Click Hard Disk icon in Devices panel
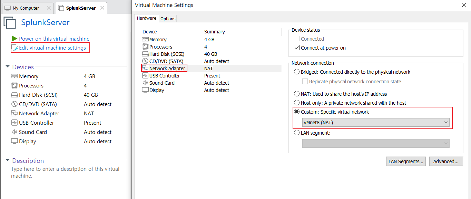The height and width of the screenshot is (199, 471). point(14,95)
